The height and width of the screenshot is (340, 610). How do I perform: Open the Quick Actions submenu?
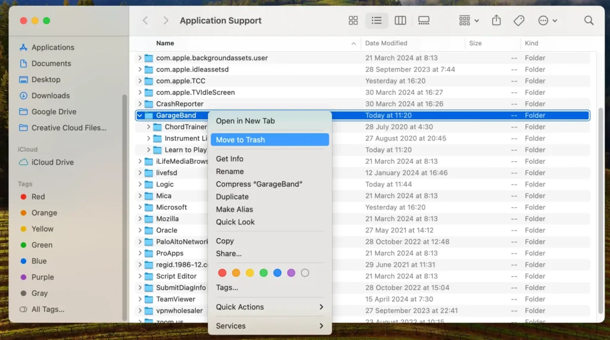(x=270, y=307)
